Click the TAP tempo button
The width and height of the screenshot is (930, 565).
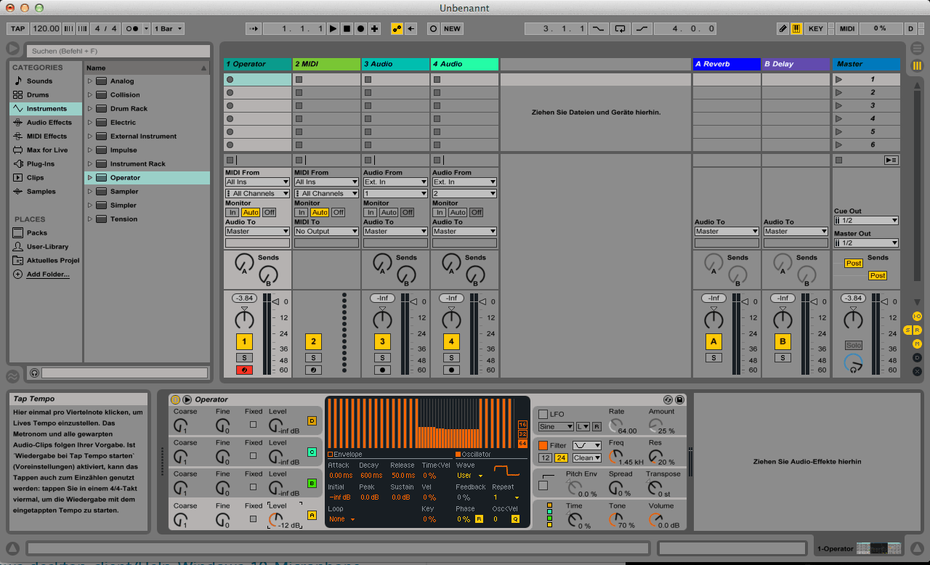[17, 29]
